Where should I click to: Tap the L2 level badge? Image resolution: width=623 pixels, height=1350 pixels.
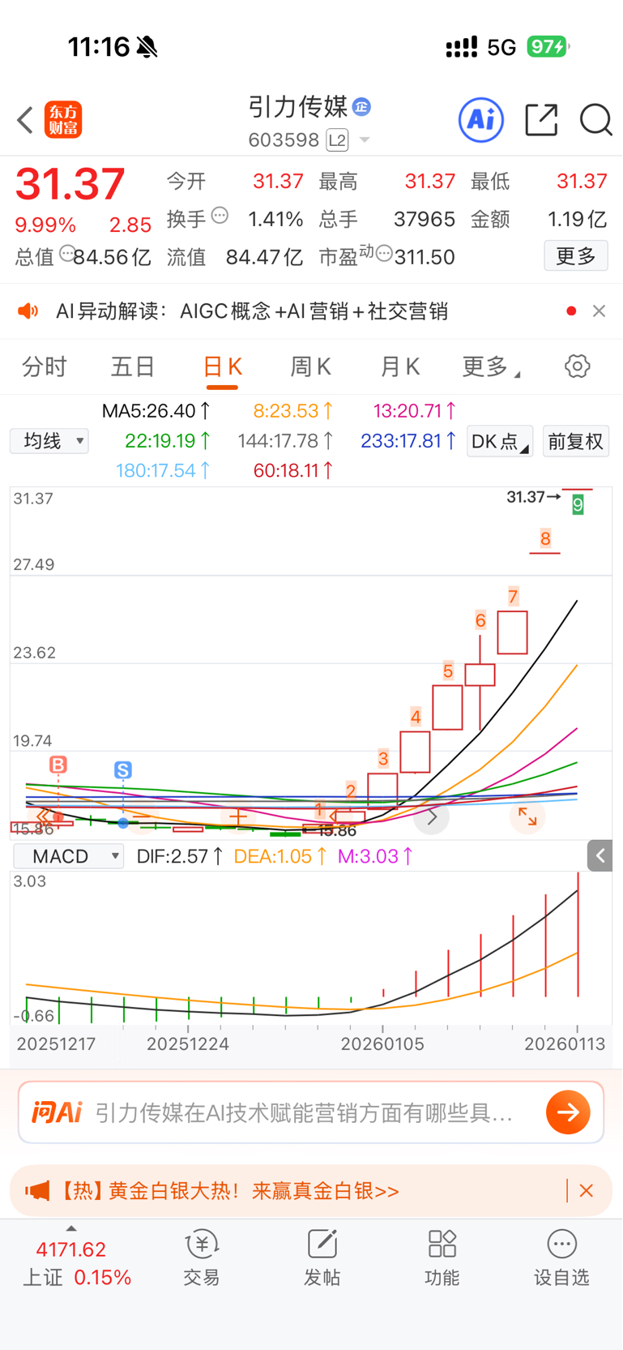coord(337,140)
